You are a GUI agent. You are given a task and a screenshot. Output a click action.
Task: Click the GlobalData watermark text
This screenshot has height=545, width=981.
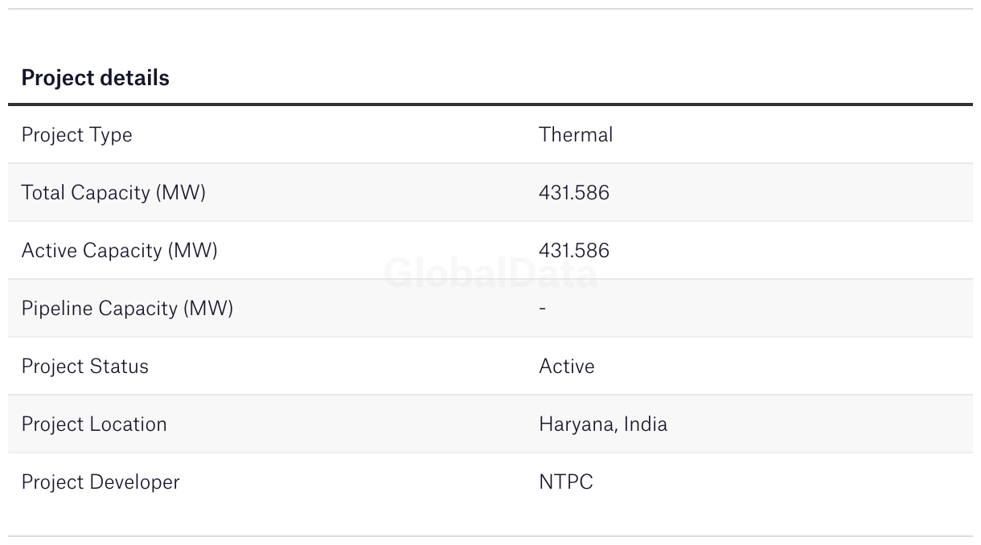[x=490, y=274]
